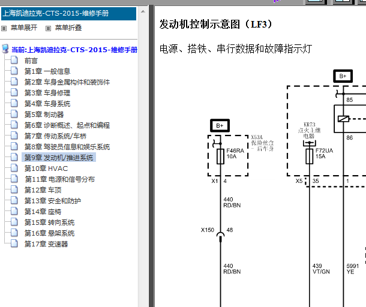This screenshot has height=307, width=366.
Task: Click the page icon next to 第12章 车顶
Action: [x=14, y=189]
